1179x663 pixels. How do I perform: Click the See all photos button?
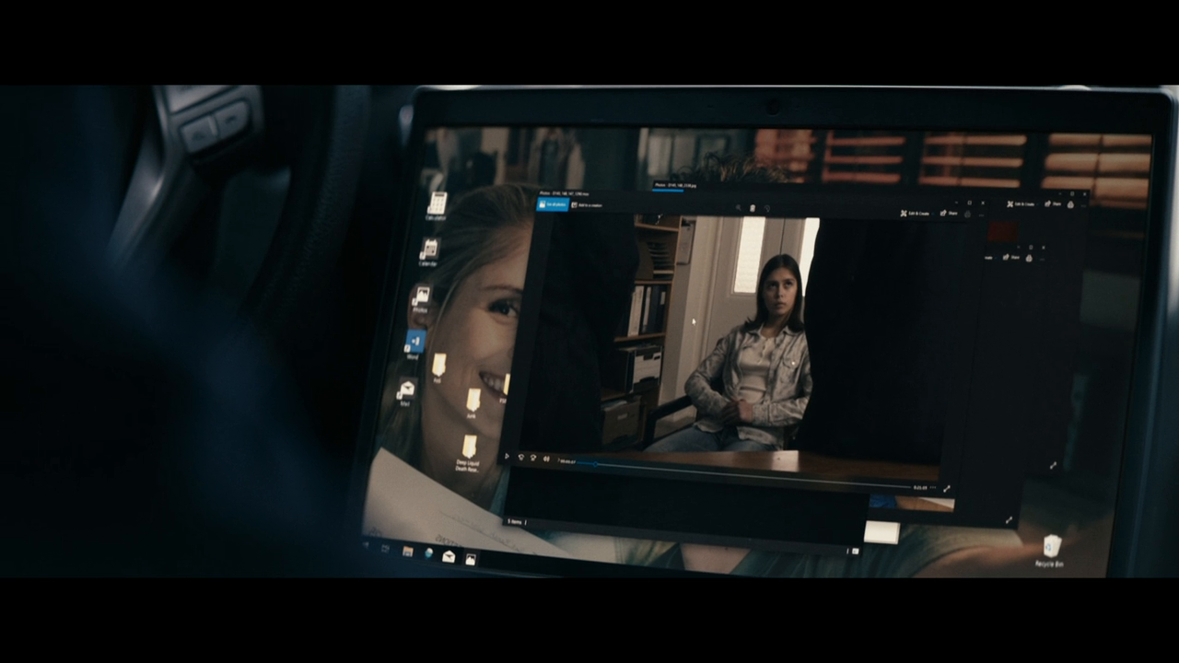pyautogui.click(x=553, y=204)
